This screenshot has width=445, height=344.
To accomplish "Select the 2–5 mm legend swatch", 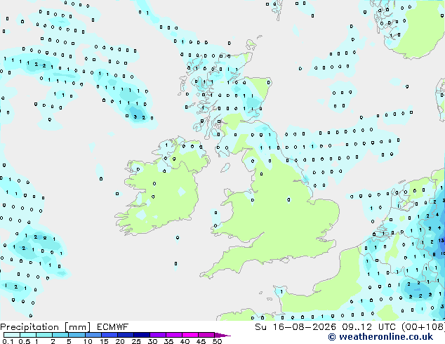I will (60, 335).
